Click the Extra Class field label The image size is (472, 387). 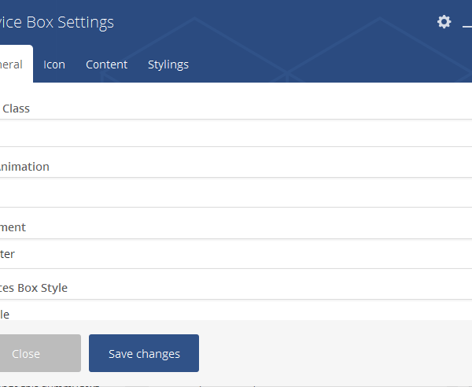coord(16,108)
